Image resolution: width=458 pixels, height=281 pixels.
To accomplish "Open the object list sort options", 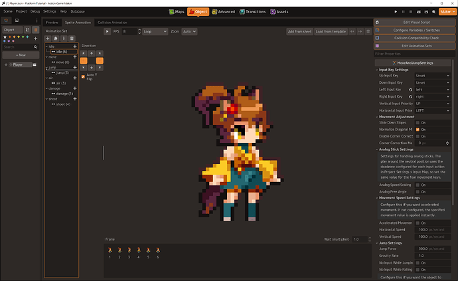I will (x=27, y=29).
